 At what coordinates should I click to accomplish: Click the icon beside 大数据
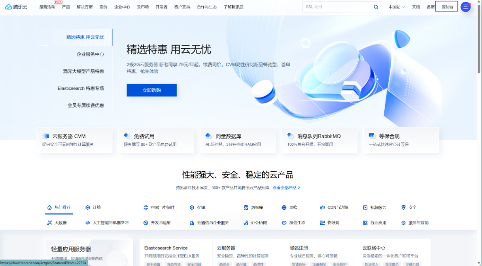coord(50,222)
